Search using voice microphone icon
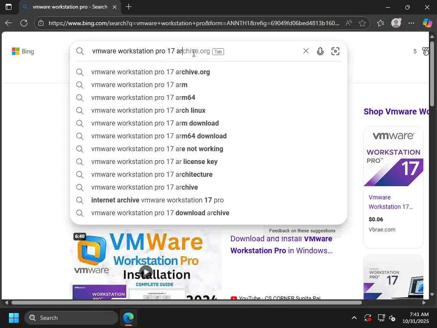Screen dimensions: 437x328 click(x=320, y=51)
